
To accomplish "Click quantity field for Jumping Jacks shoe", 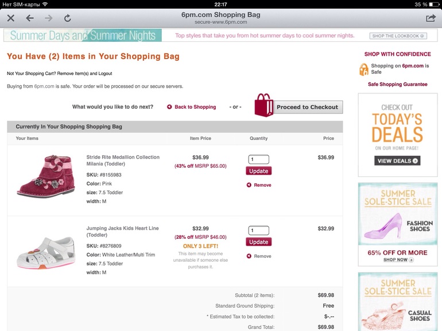I will [x=258, y=230].
